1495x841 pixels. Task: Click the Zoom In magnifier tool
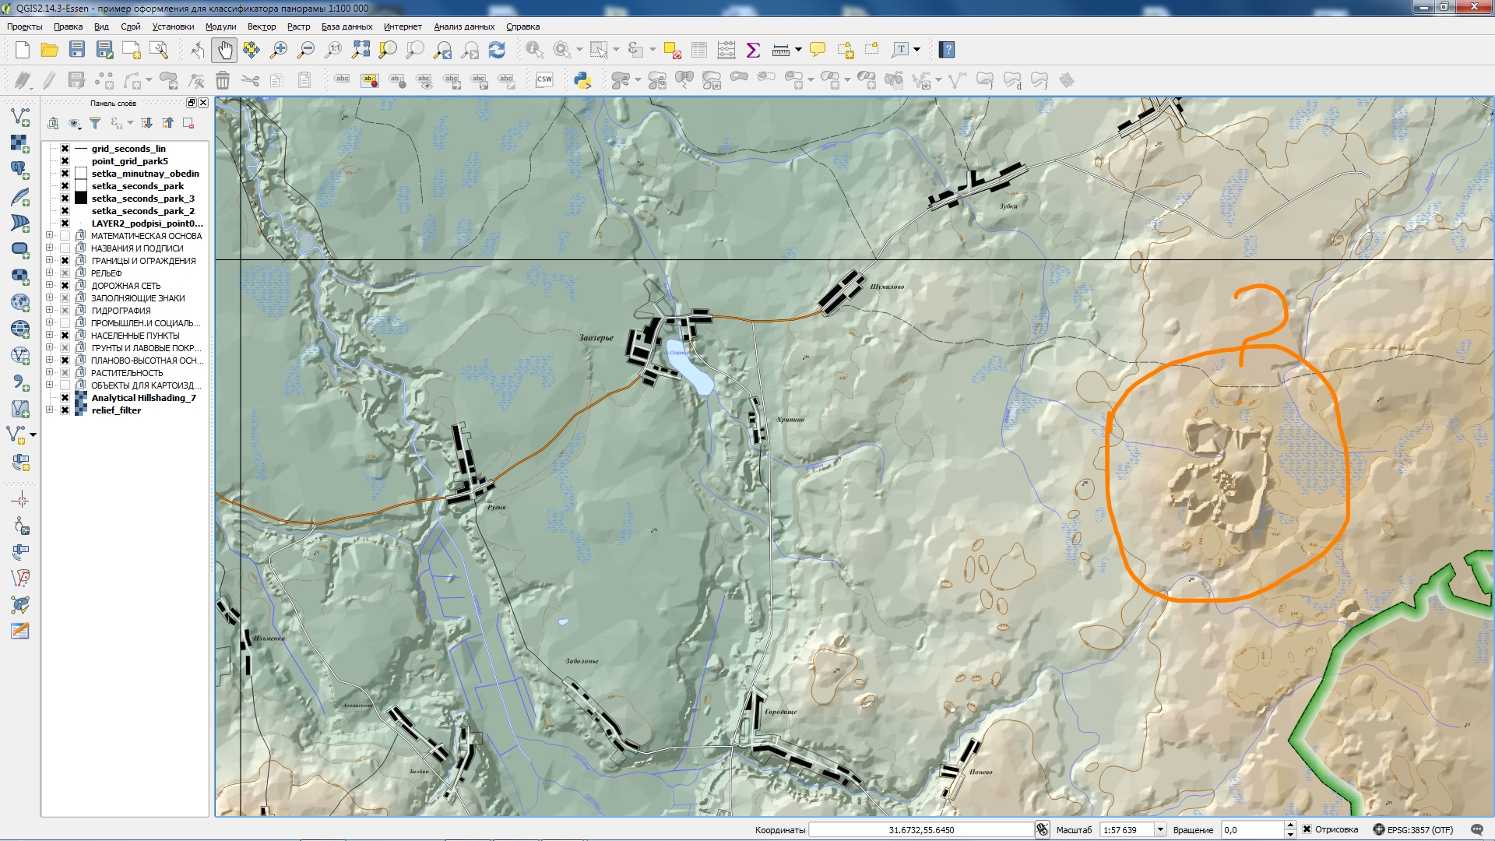(x=278, y=51)
